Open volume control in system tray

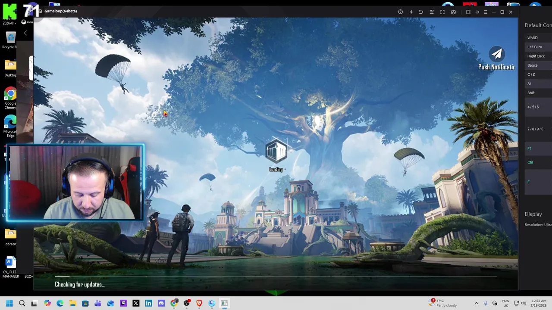(x=523, y=303)
